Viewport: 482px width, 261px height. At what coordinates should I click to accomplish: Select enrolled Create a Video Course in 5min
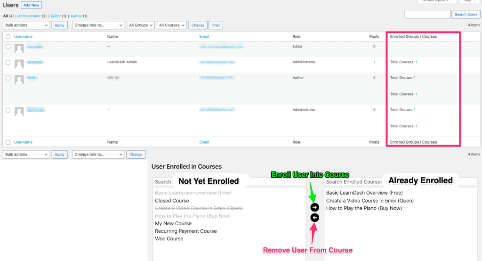(370, 201)
